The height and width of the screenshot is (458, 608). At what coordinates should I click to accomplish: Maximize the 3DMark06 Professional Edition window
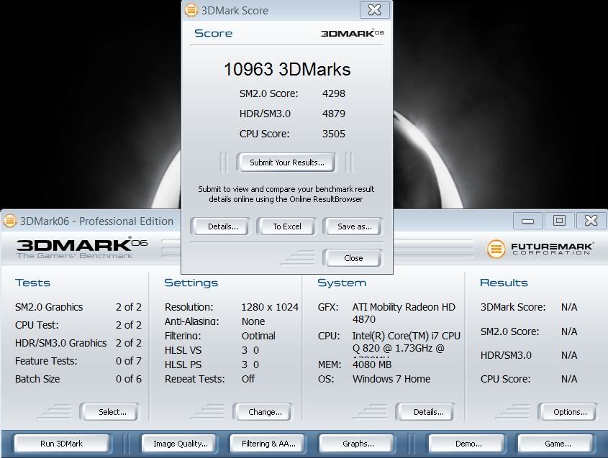pos(559,221)
